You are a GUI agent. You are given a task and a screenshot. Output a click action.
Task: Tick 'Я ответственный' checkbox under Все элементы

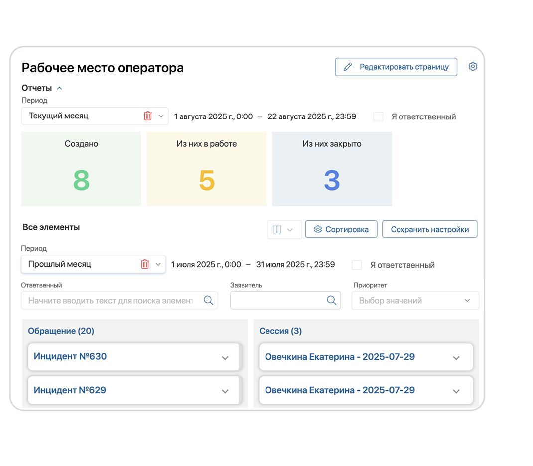tap(357, 265)
